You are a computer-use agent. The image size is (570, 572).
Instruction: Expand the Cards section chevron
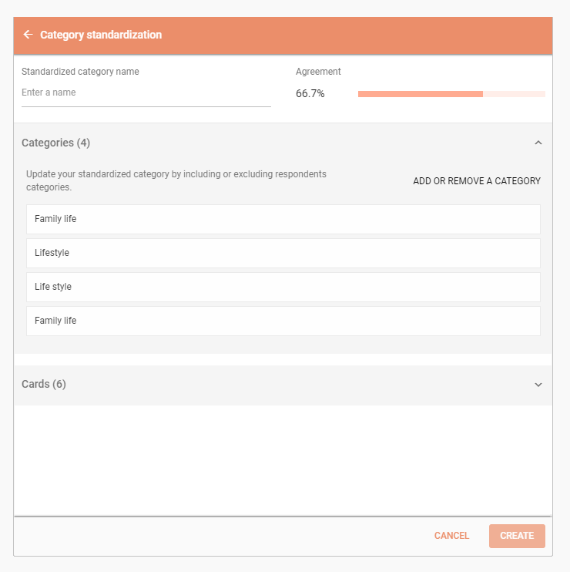(x=538, y=385)
